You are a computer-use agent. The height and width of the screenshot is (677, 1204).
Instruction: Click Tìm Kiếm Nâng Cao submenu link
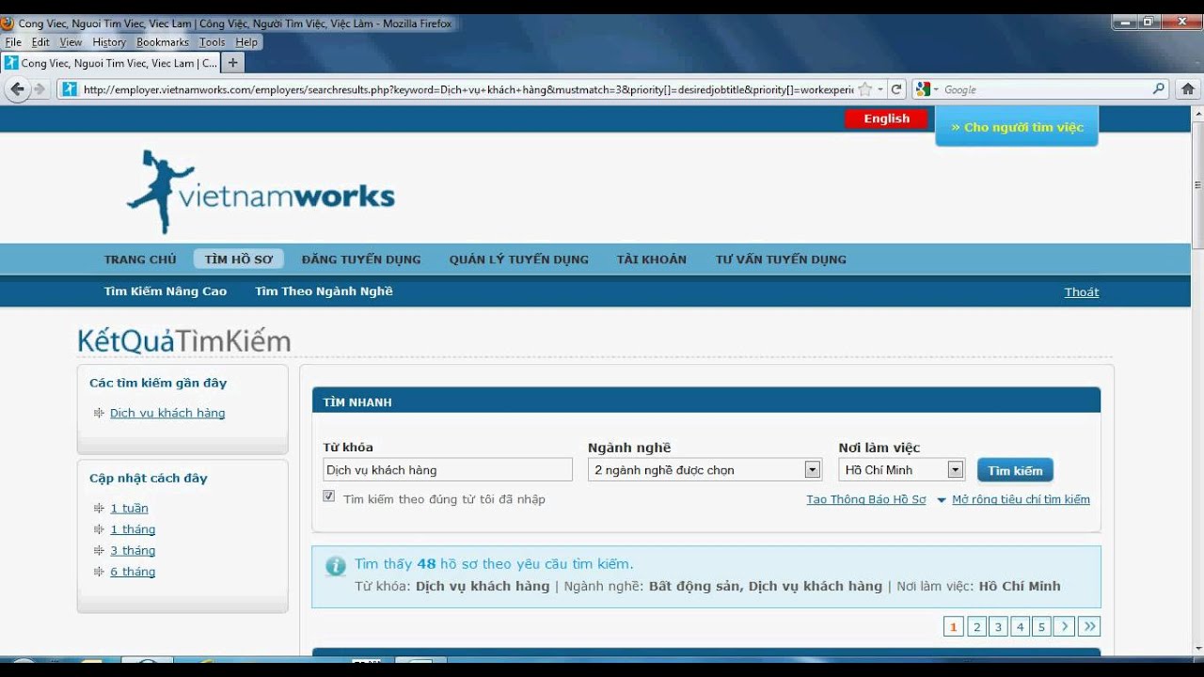pyautogui.click(x=166, y=291)
